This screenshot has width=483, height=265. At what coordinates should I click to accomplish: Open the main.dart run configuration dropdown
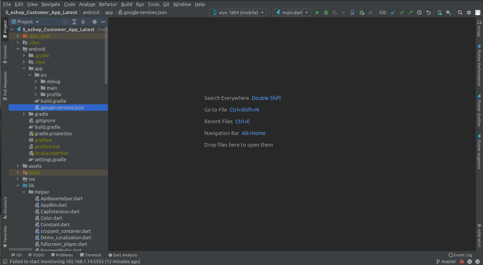point(292,12)
